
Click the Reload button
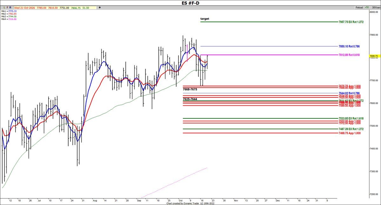pyautogui.click(x=360, y=7)
